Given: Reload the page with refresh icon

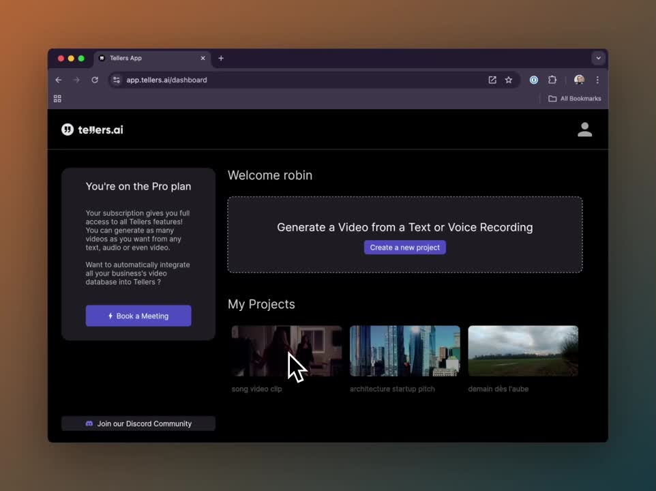Looking at the screenshot, I should pos(95,80).
